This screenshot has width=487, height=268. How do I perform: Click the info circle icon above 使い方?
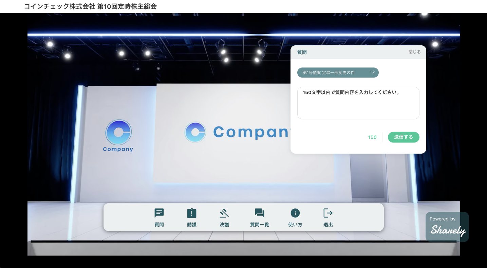(295, 213)
